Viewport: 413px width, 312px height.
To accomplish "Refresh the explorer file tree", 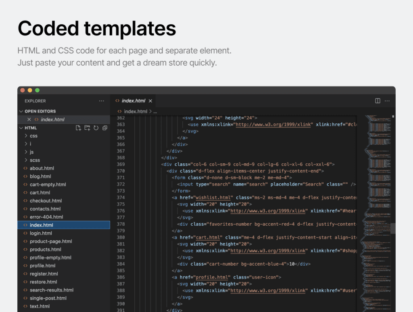I will click(x=96, y=128).
